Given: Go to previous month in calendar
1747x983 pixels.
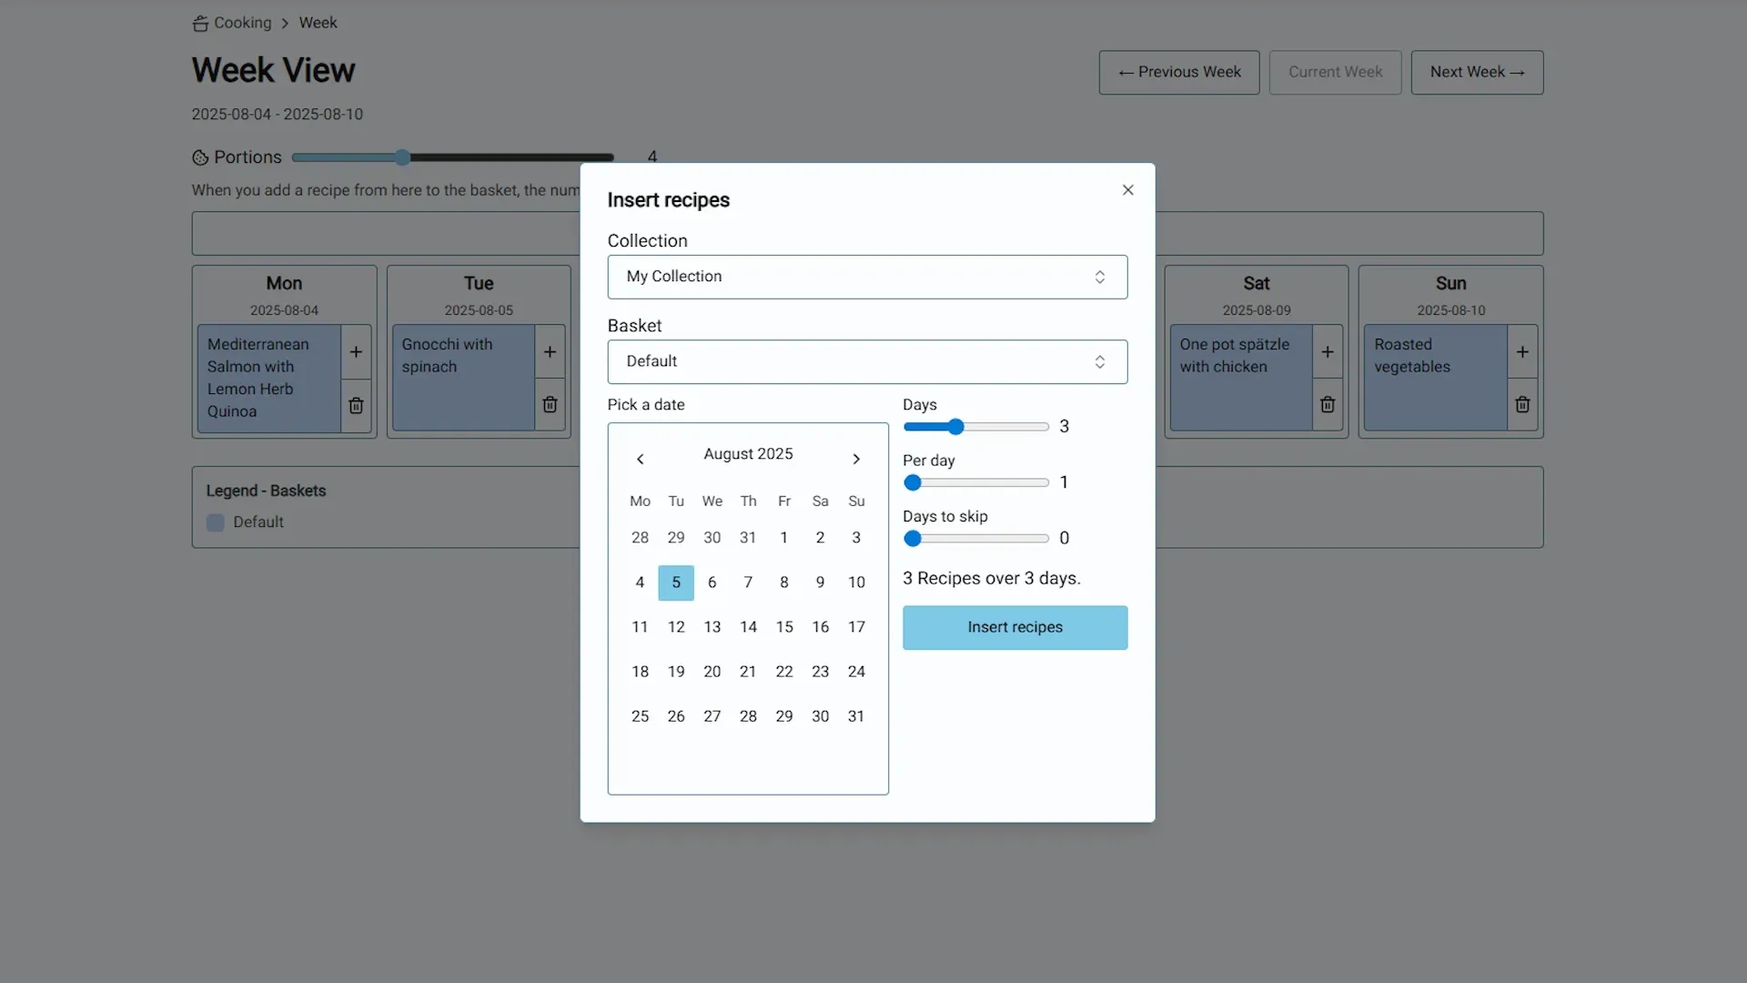Looking at the screenshot, I should (641, 459).
